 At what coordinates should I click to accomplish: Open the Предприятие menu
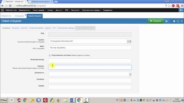point(25,10)
